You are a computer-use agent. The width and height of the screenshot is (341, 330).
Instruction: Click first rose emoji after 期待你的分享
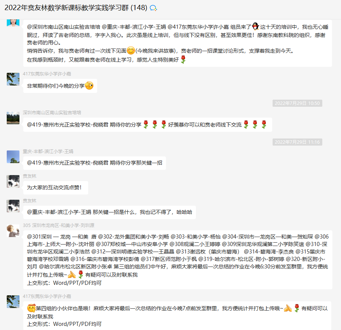click(146, 124)
